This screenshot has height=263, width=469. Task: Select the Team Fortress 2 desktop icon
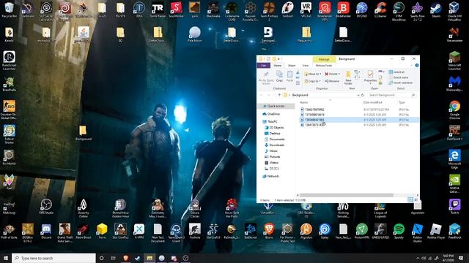click(x=269, y=12)
